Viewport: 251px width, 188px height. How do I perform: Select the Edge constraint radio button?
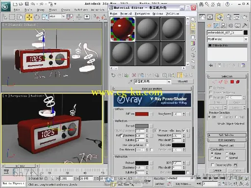point(227,153)
